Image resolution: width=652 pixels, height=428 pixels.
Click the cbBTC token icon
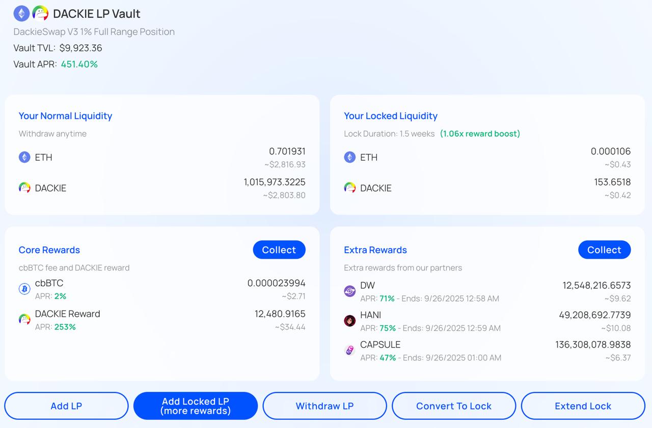(24, 289)
